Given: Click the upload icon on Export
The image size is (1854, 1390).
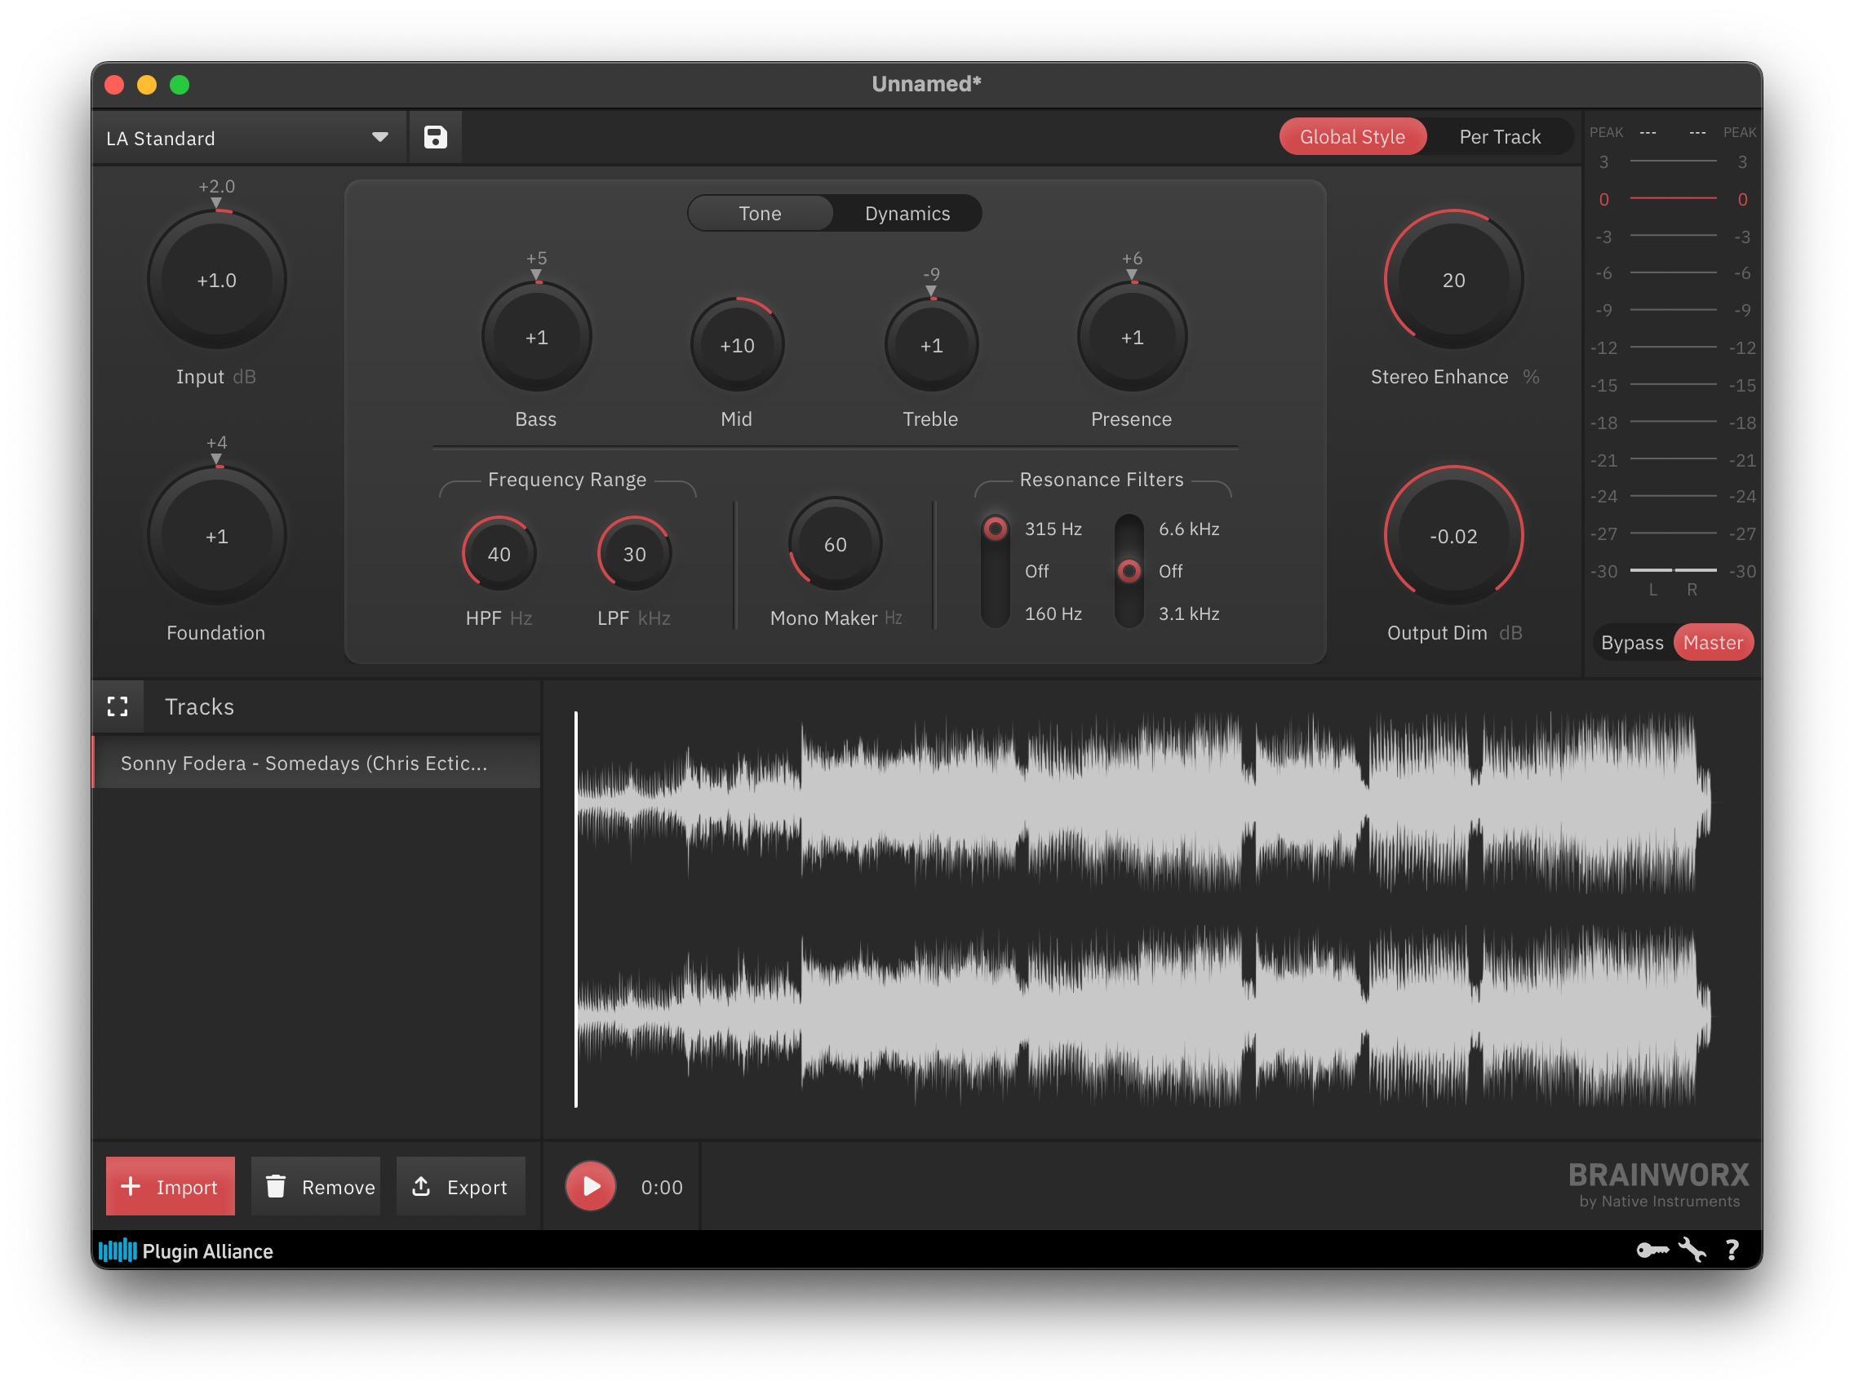Looking at the screenshot, I should click(x=421, y=1185).
